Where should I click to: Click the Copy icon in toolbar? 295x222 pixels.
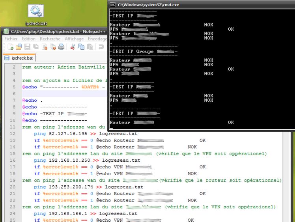click(81, 47)
